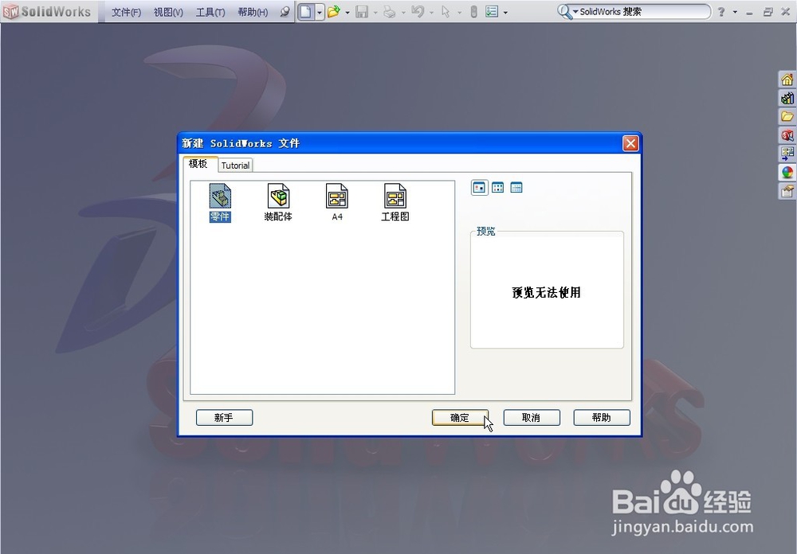Open the 工具(T) menu
Image resolution: width=797 pixels, height=554 pixels.
[x=210, y=12]
